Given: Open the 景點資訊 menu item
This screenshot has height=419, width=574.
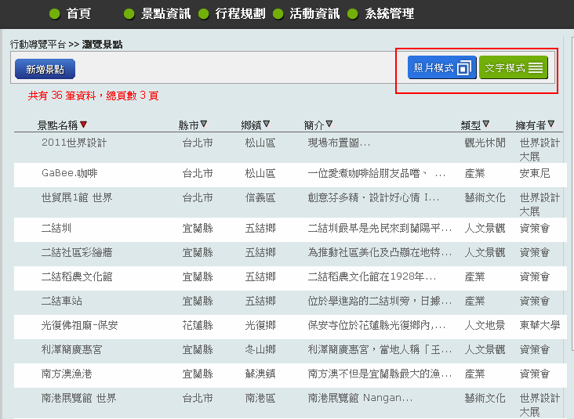Looking at the screenshot, I should 165,14.
